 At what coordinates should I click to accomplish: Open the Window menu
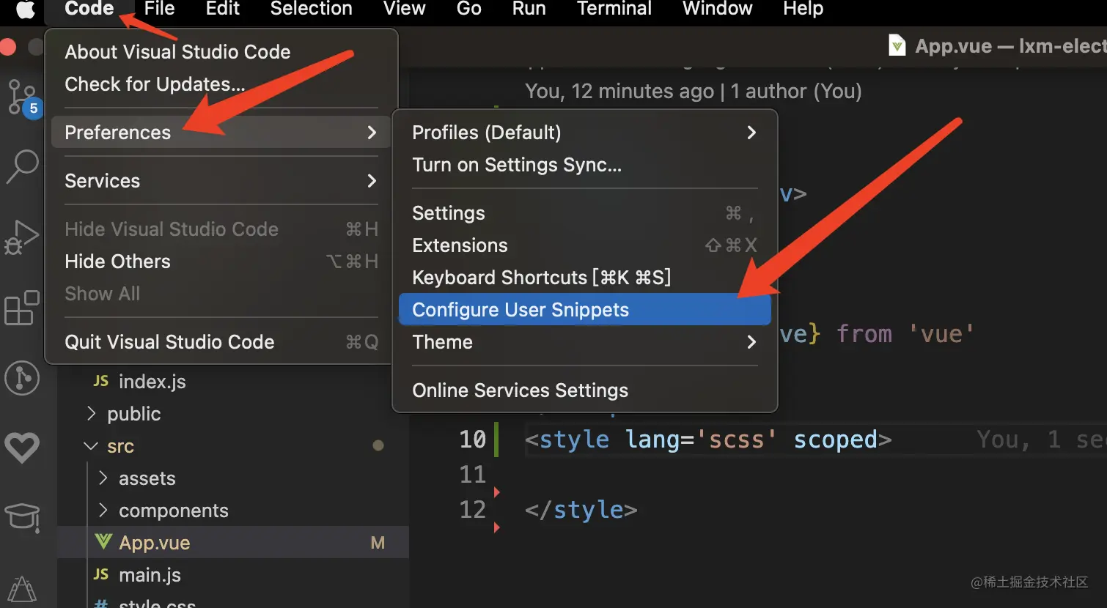tap(717, 9)
